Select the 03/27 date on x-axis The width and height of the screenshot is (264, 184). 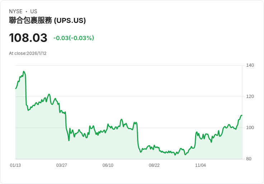pos(62,165)
